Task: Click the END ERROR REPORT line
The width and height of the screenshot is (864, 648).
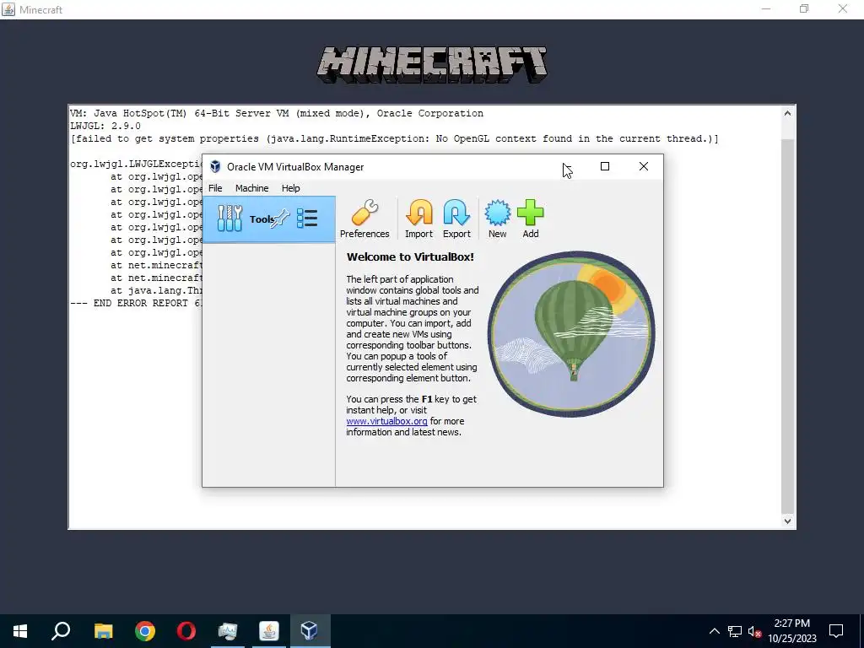Action: click(x=136, y=303)
